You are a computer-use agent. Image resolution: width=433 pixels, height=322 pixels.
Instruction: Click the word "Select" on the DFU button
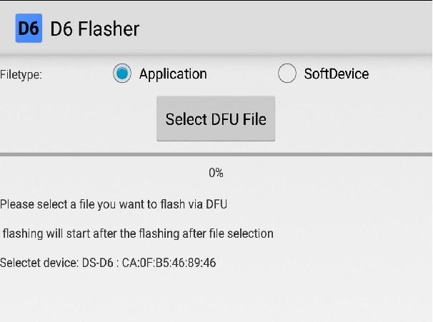[x=186, y=119]
